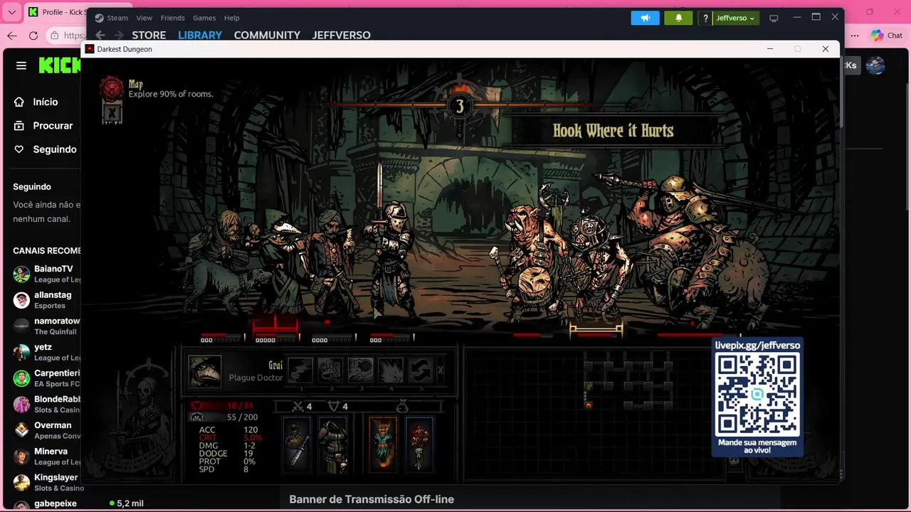Image resolution: width=911 pixels, height=512 pixels.
Task: Click the Map quest objective icon
Action: tap(111, 88)
